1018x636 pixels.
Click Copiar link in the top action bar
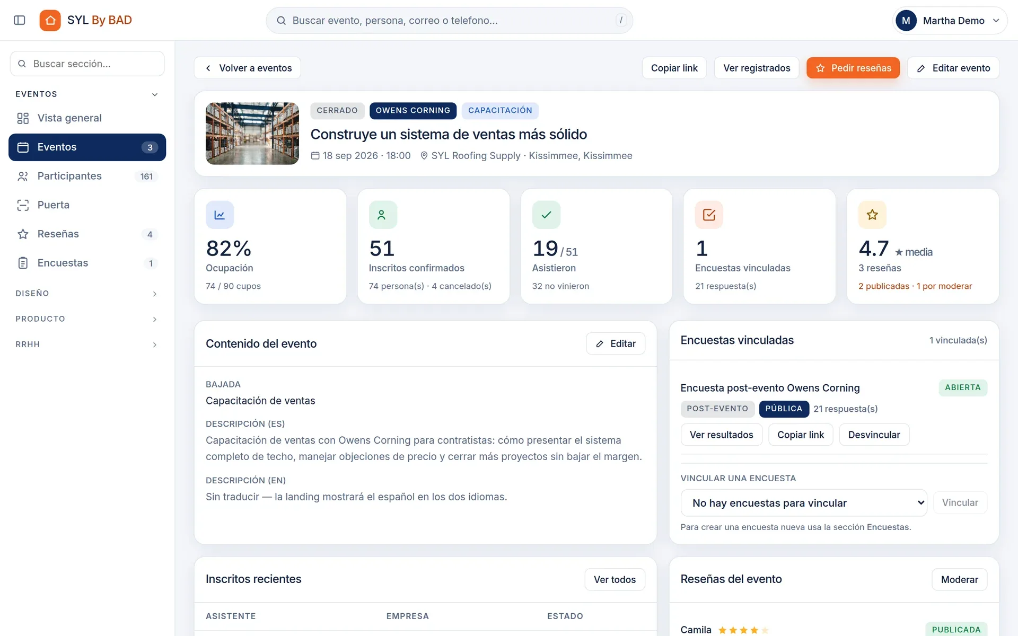click(x=674, y=68)
